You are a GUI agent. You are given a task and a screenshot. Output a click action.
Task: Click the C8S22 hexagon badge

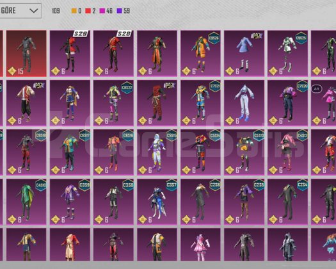pos(127,88)
